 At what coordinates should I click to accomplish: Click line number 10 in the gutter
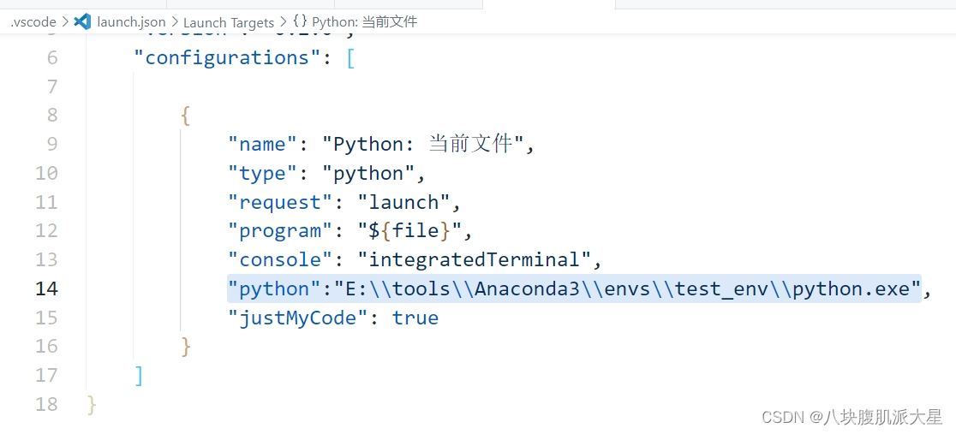[47, 173]
